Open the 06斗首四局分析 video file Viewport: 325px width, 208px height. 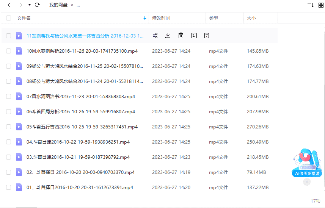click(81, 111)
